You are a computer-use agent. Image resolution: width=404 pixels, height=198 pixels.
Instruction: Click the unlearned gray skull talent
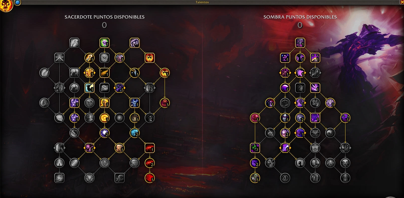[x=105, y=58]
